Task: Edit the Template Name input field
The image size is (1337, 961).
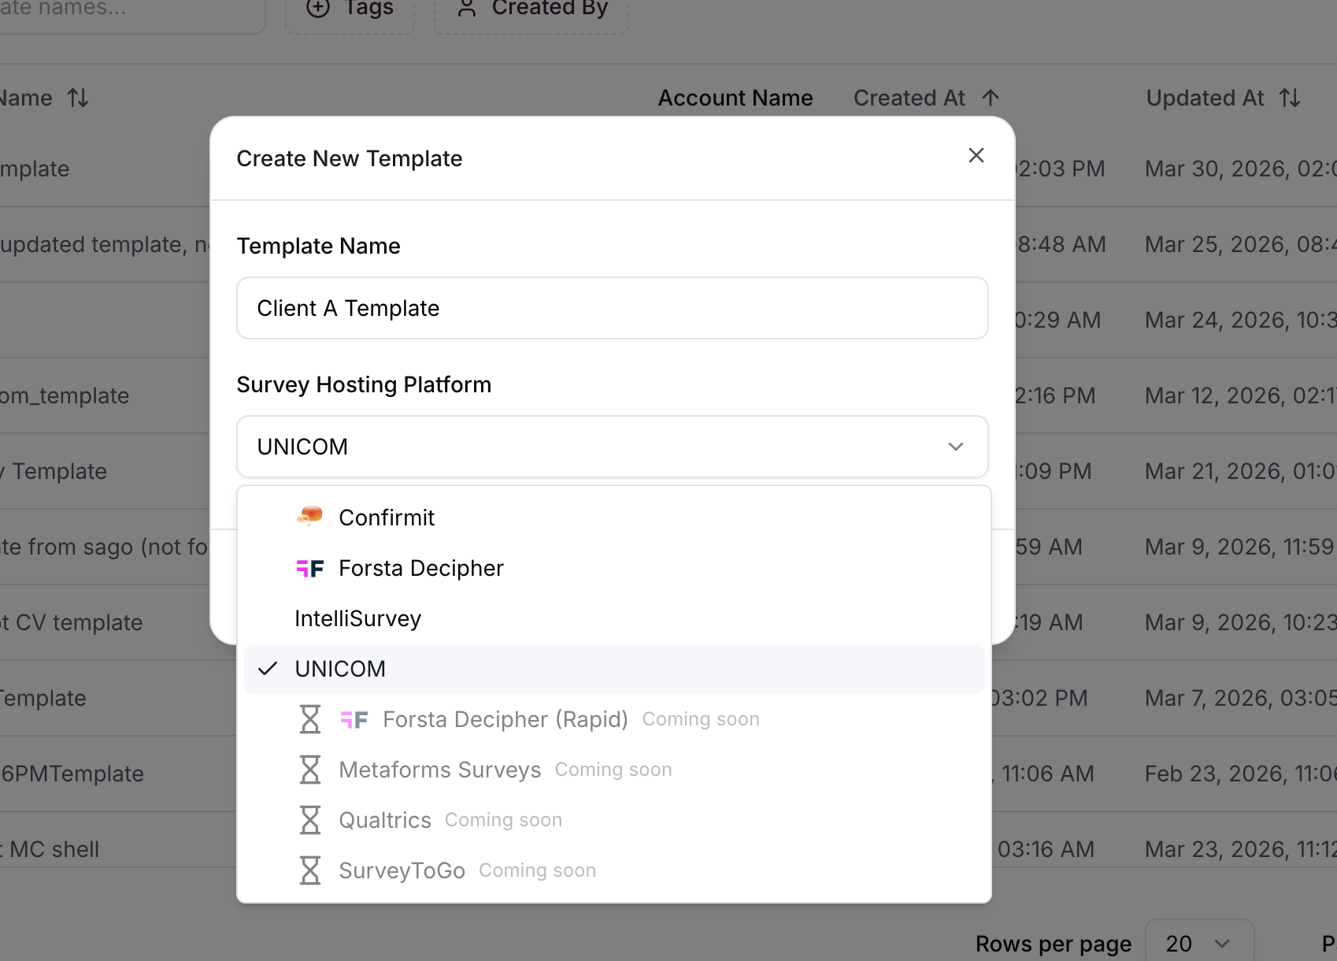Action: [612, 308]
